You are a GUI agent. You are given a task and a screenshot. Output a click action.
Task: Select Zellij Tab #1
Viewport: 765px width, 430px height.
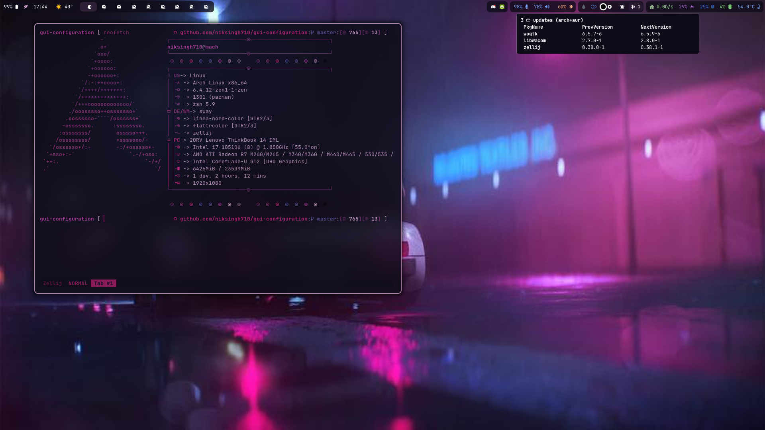(103, 283)
